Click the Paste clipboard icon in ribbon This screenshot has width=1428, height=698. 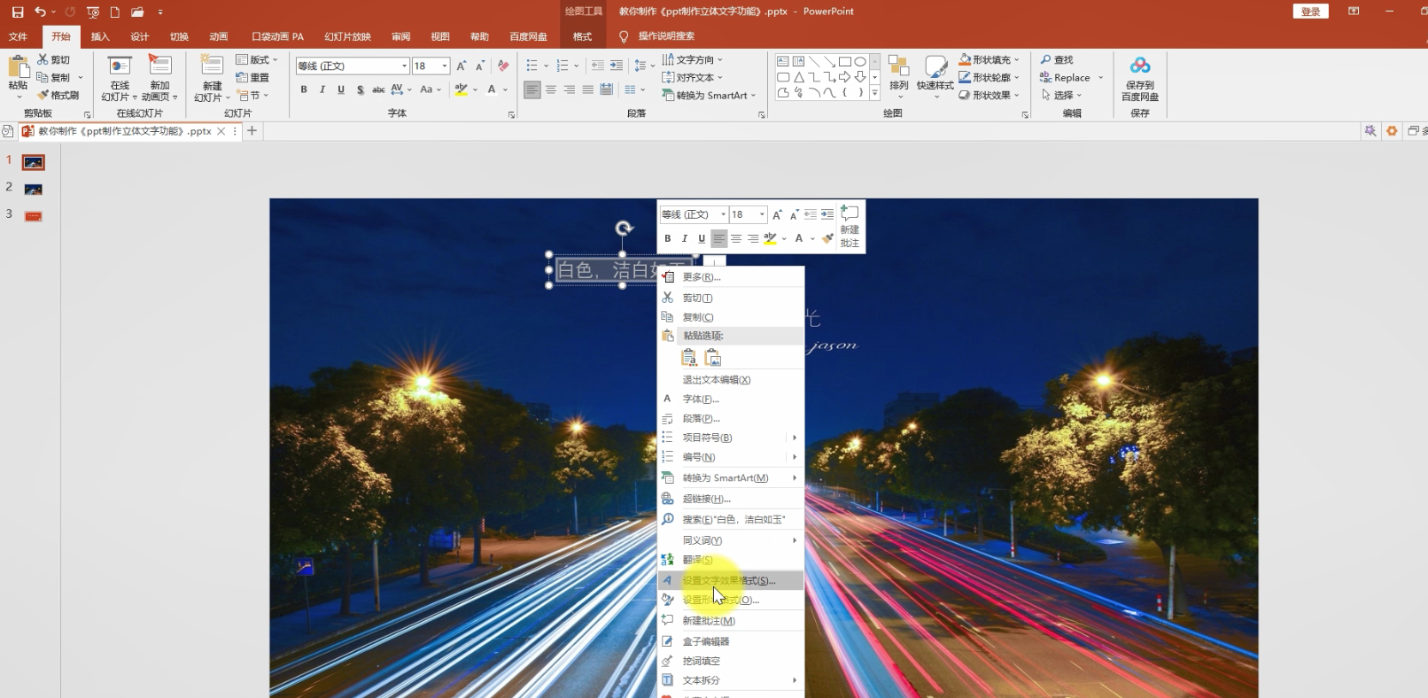18,67
